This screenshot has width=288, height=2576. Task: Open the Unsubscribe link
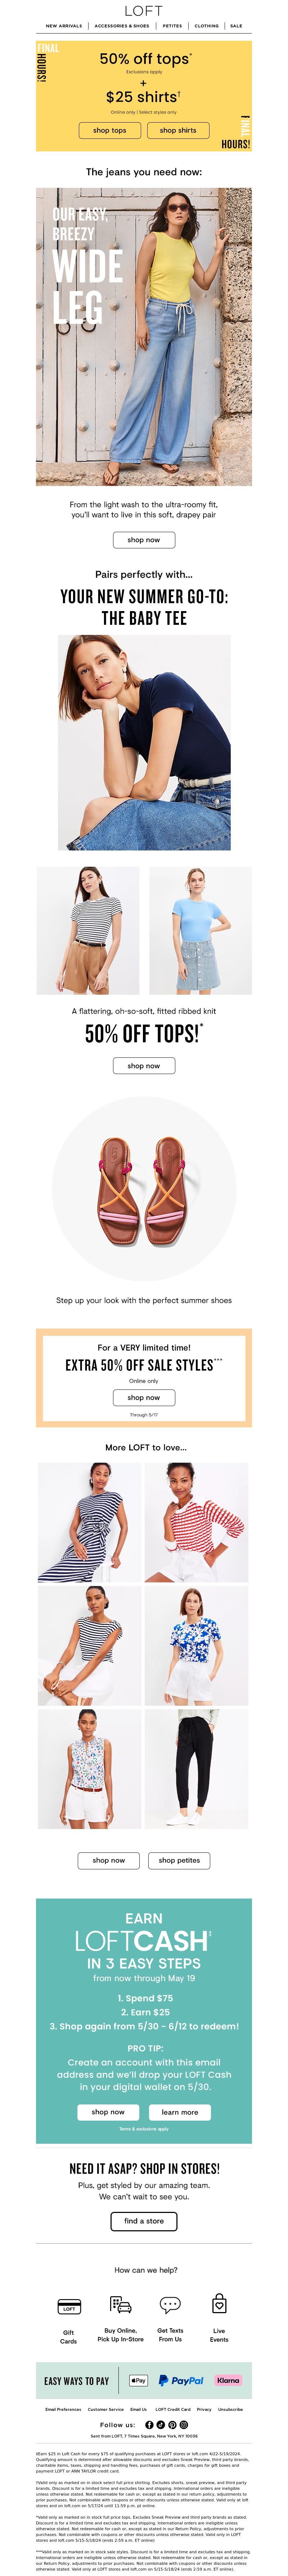230,2409
